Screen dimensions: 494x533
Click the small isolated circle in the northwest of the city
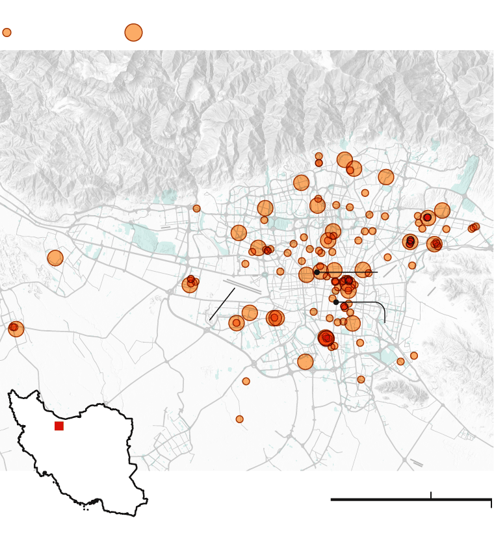point(197,209)
